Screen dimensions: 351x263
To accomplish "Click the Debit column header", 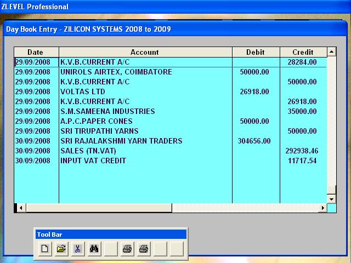I will [255, 52].
